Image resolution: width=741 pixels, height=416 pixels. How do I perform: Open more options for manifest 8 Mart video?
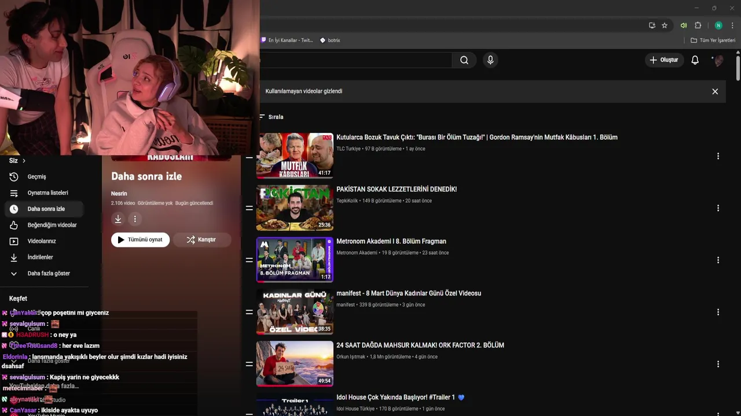point(718,312)
